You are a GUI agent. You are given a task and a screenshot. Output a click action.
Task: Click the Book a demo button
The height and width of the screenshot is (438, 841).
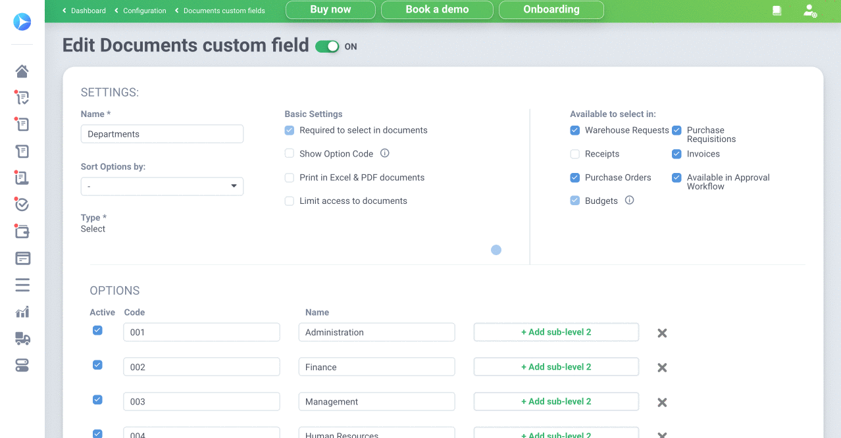(x=437, y=10)
